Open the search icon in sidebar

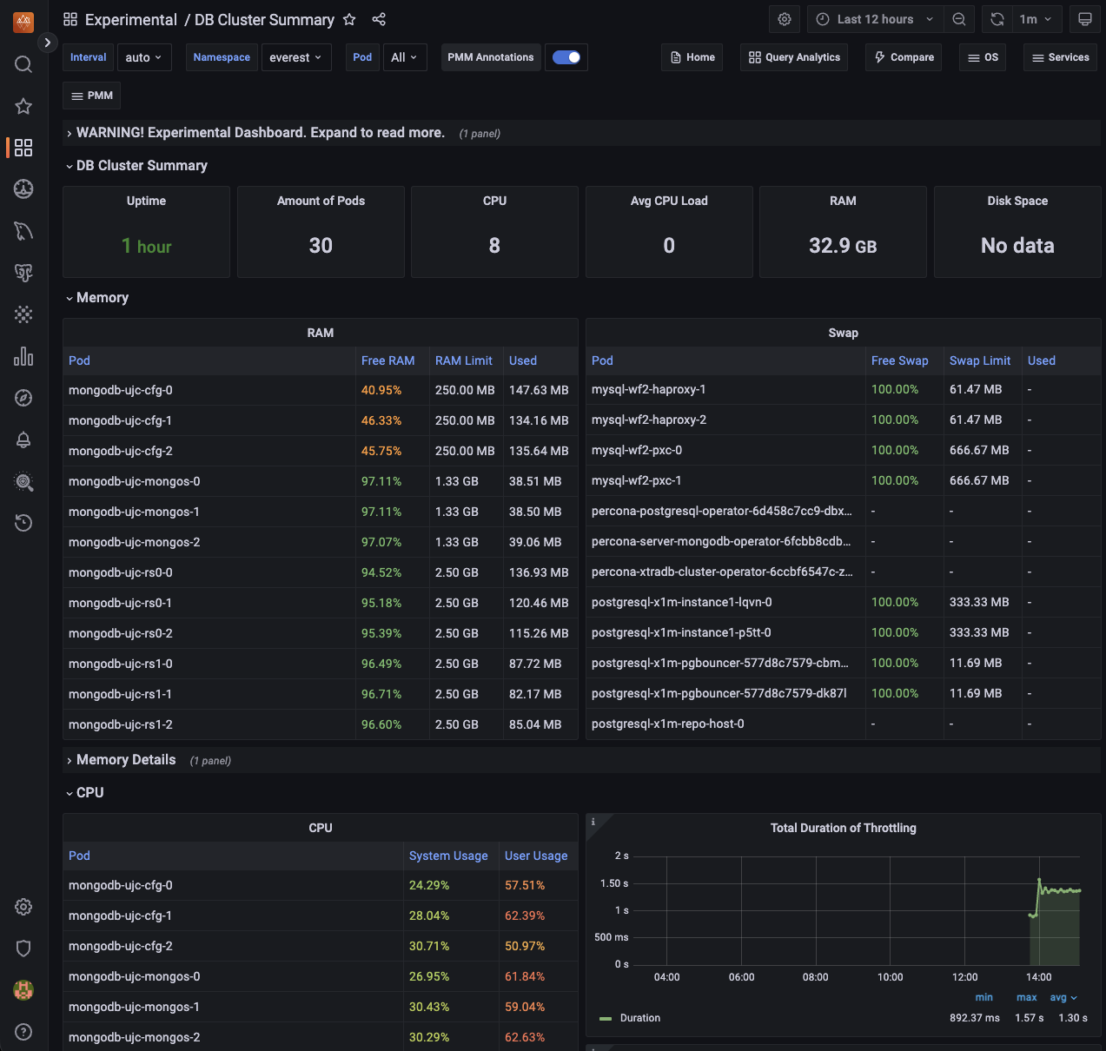point(23,64)
